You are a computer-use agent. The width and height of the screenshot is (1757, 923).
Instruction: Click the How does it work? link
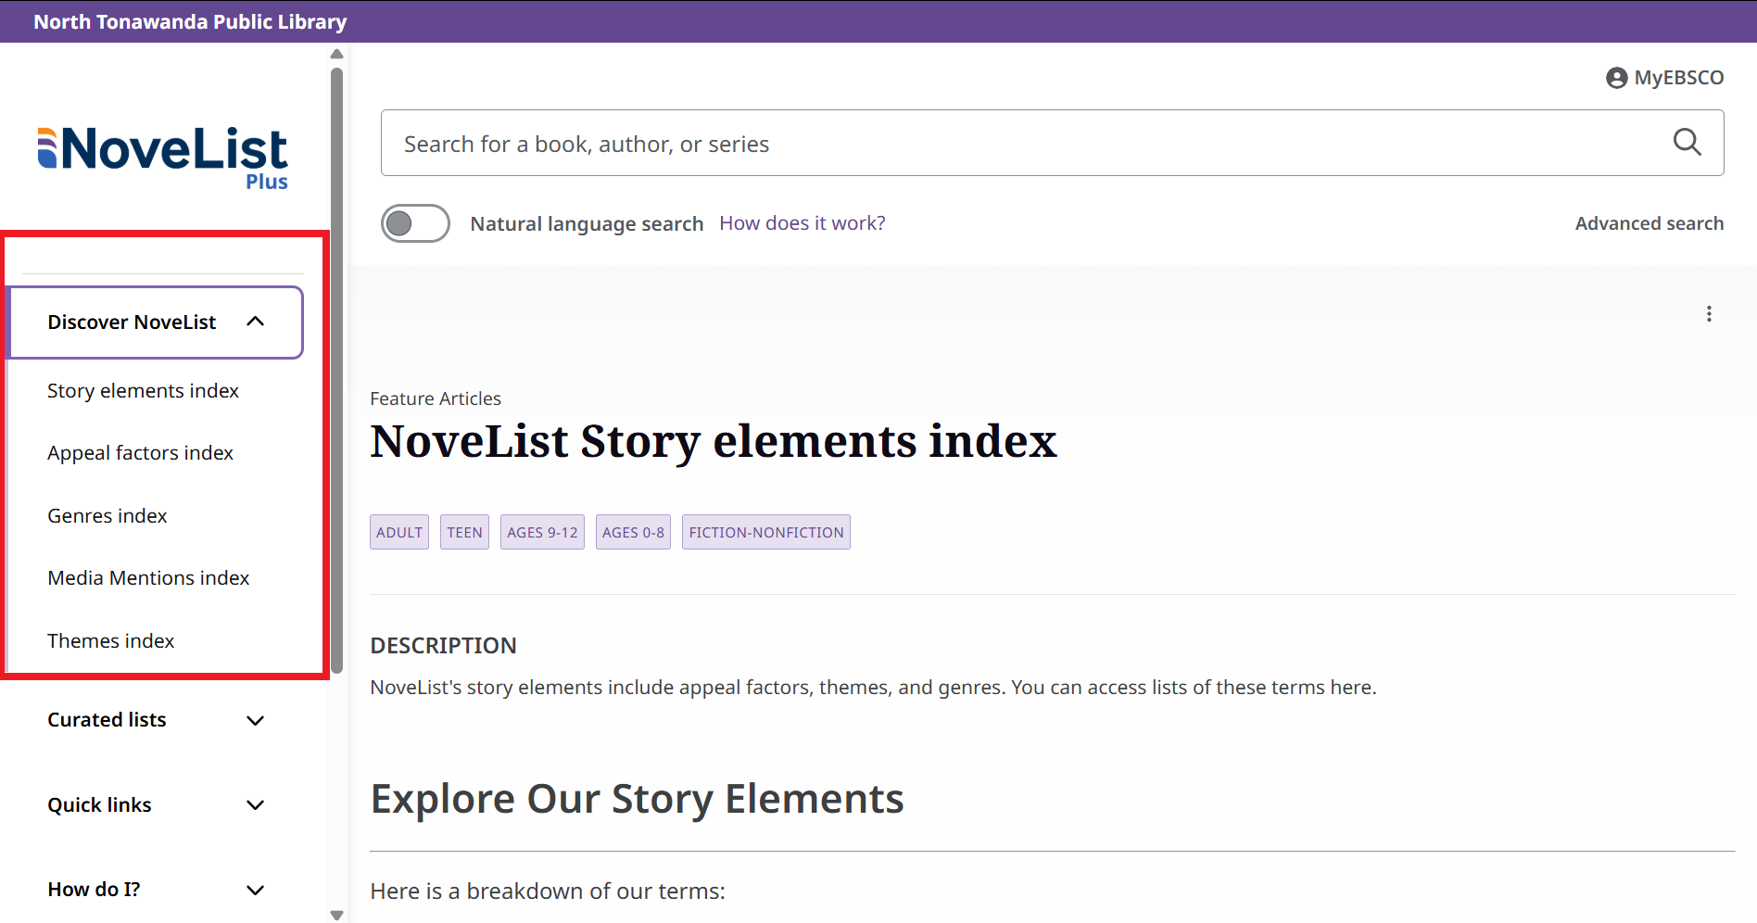pyautogui.click(x=803, y=223)
